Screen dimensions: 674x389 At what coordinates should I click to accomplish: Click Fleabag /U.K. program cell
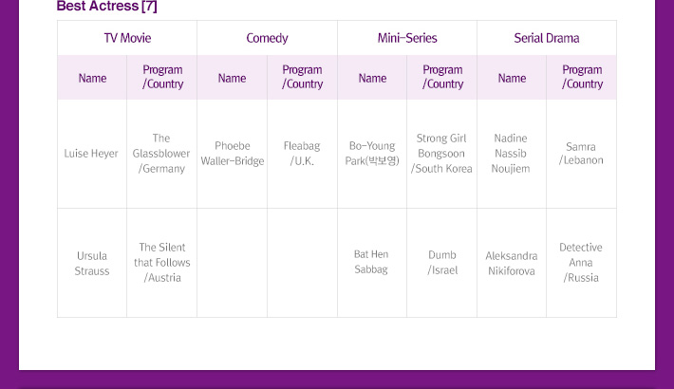(302, 154)
